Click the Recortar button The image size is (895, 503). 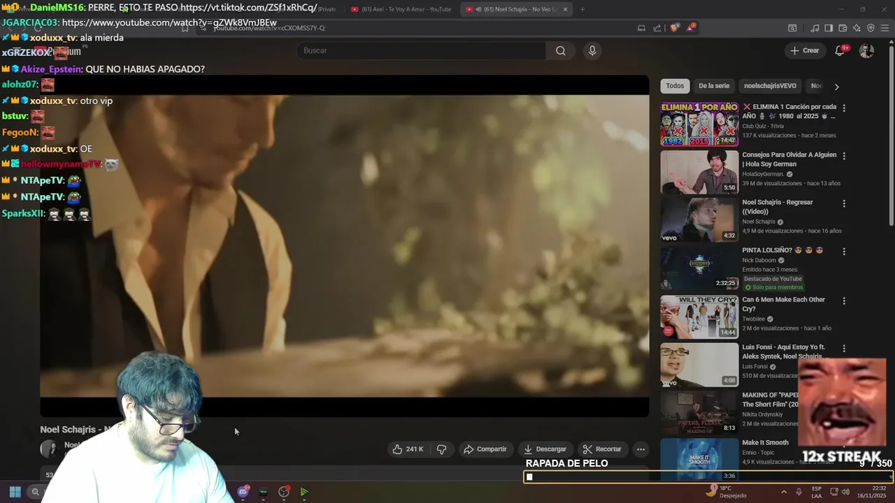[x=601, y=449]
